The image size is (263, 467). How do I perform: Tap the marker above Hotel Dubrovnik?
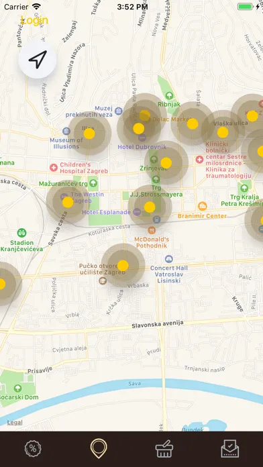point(138,128)
